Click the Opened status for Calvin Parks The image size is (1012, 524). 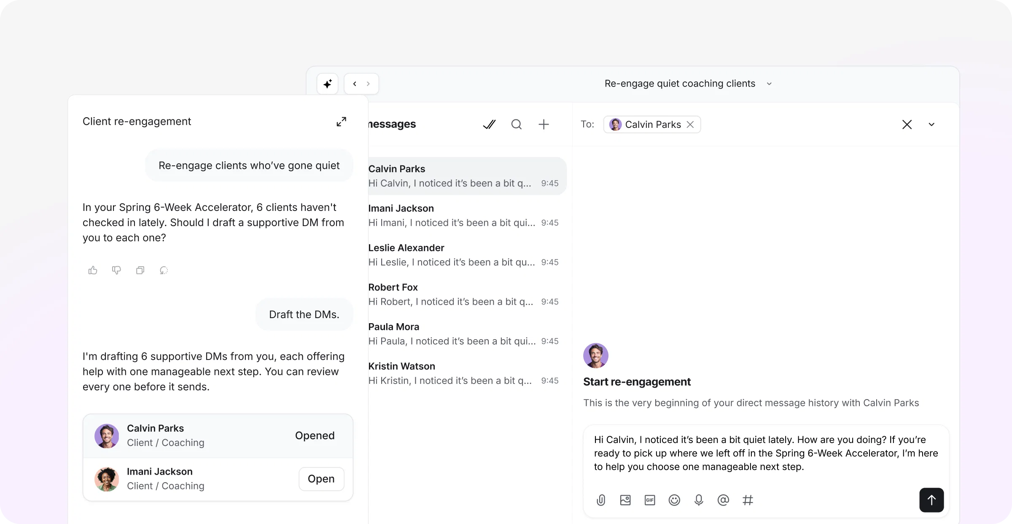point(315,435)
